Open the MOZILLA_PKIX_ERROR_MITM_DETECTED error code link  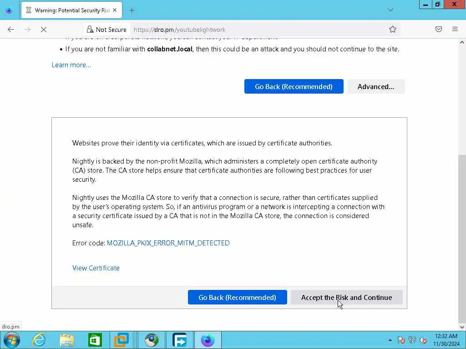click(168, 243)
